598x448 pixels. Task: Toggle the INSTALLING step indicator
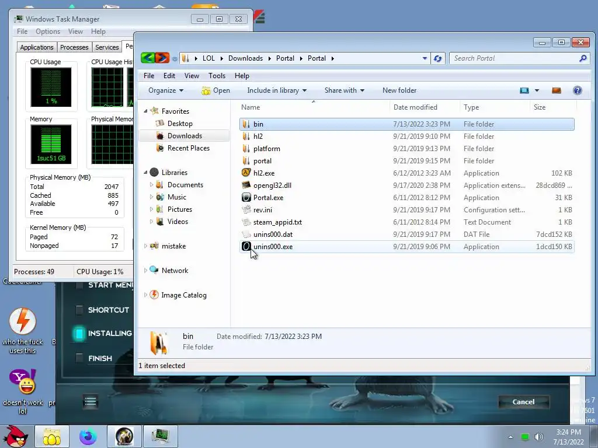(79, 334)
